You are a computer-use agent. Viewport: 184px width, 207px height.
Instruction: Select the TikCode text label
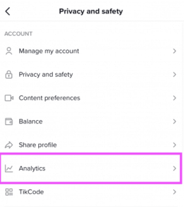point(31,192)
